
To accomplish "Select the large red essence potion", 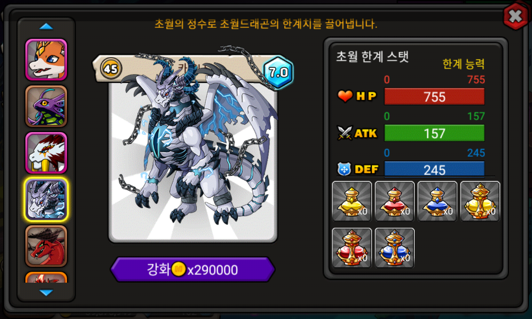I will tap(352, 248).
